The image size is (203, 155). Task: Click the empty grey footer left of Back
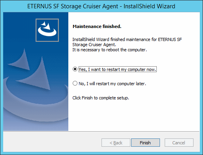[52, 142]
